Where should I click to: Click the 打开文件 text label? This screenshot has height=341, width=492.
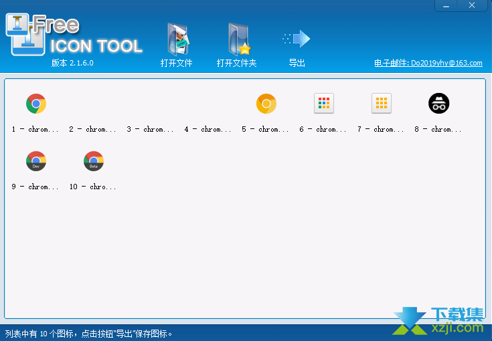point(176,63)
